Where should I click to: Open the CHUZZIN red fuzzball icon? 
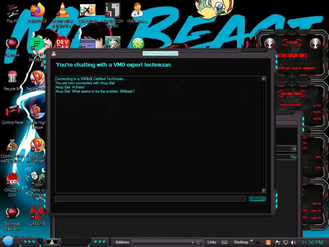pos(13,185)
